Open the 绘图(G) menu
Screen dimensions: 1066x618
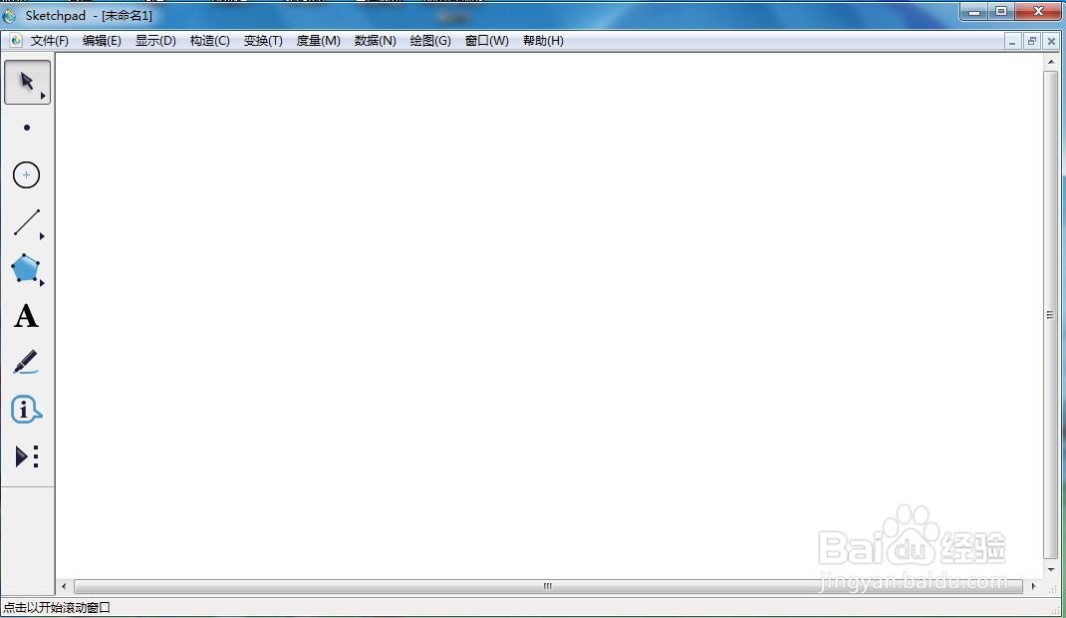pos(430,41)
